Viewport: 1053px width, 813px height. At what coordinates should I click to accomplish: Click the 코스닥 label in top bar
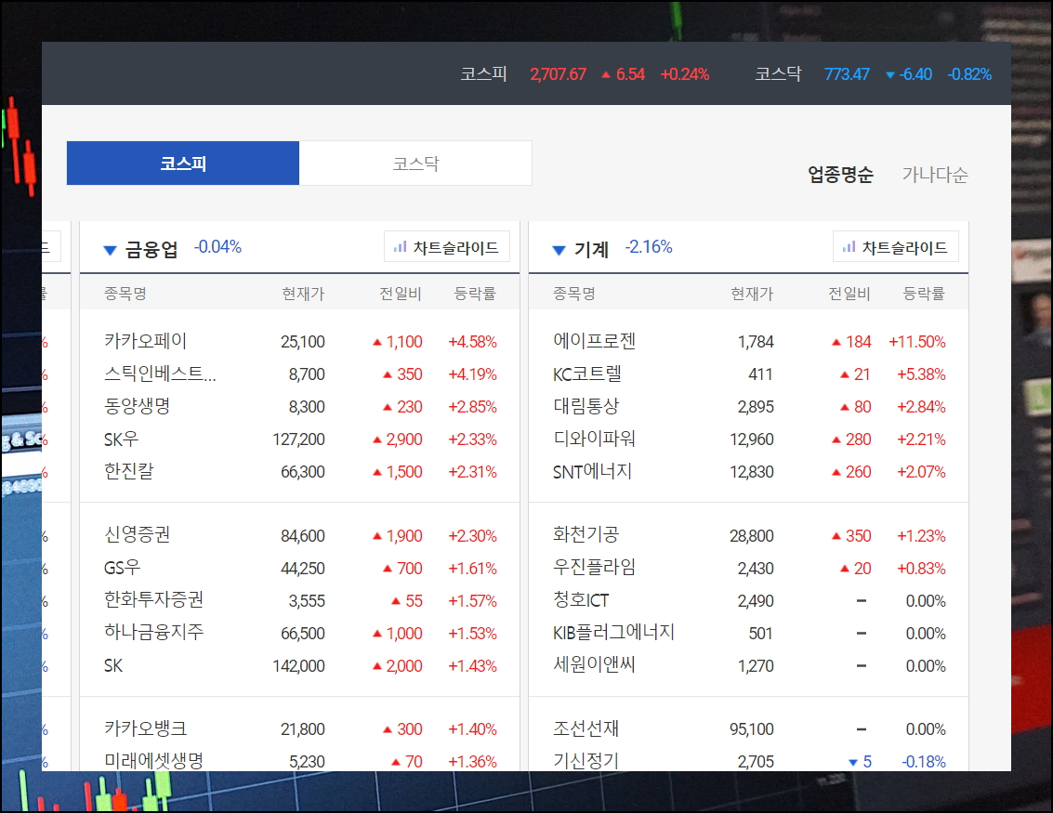[778, 73]
